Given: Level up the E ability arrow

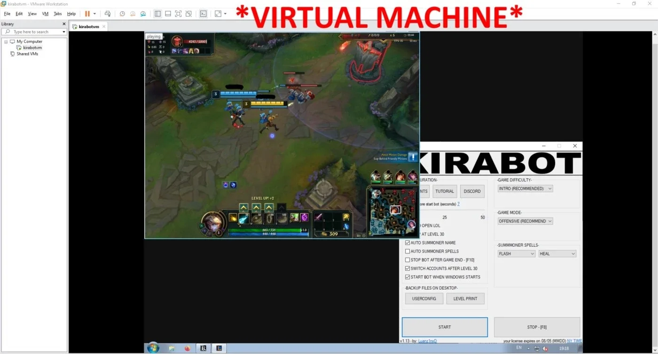Looking at the screenshot, I should point(269,207).
